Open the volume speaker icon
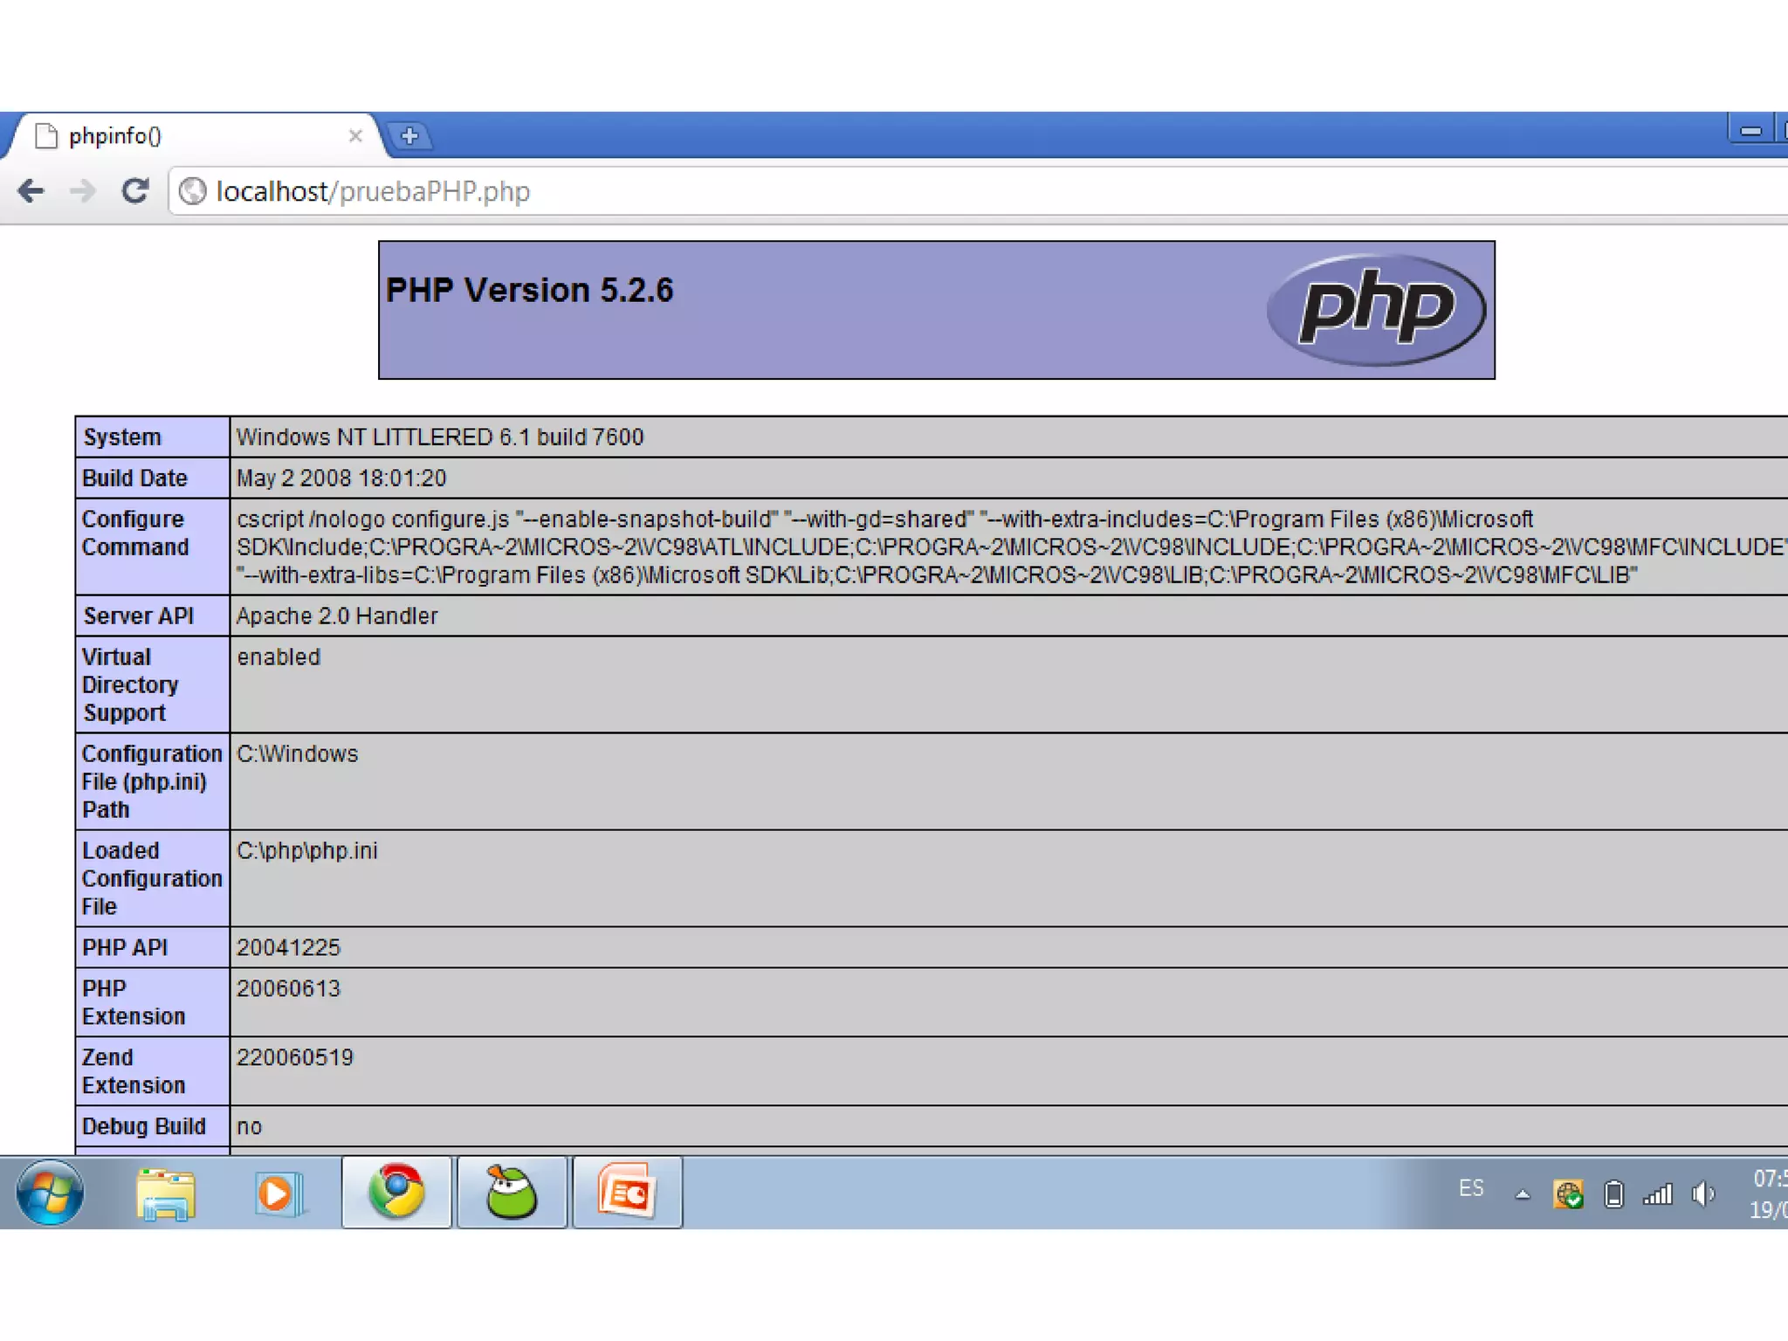 (x=1703, y=1193)
